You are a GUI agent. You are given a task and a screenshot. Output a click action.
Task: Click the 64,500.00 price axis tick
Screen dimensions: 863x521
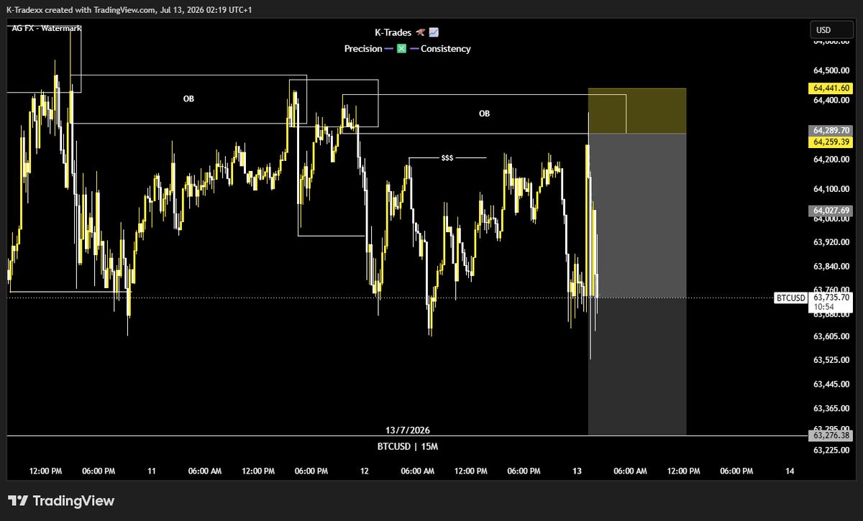(831, 70)
